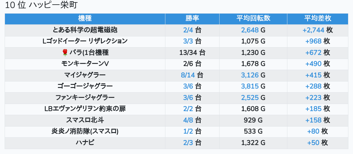
Task: Open the 3/3 win rate link
Action: coord(188,41)
